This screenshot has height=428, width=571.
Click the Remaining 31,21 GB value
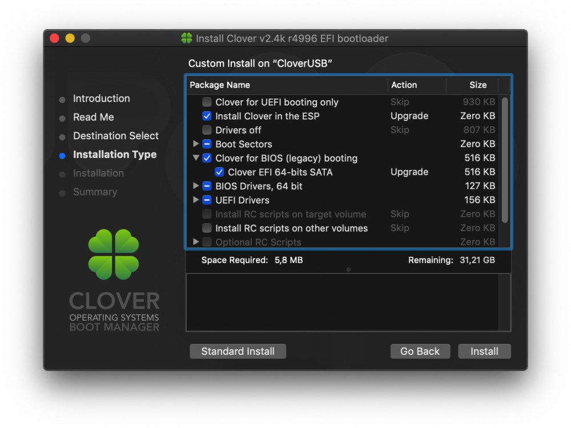click(477, 260)
